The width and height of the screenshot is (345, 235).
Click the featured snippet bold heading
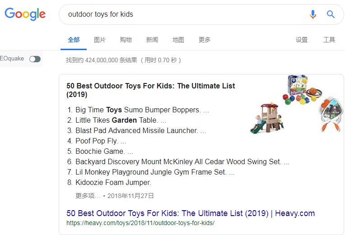(151, 90)
